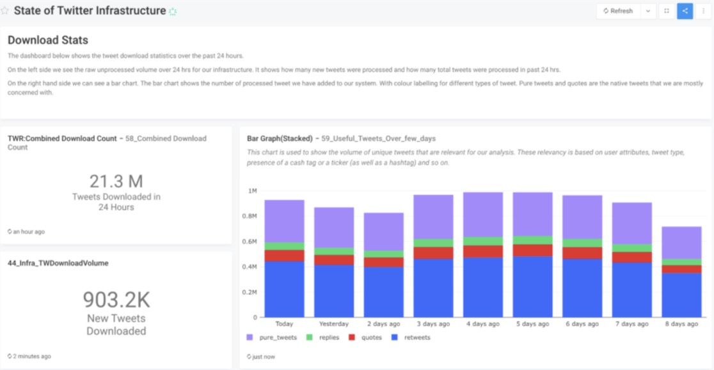Click 'New Tweets Downloaded' caption

[x=116, y=325]
